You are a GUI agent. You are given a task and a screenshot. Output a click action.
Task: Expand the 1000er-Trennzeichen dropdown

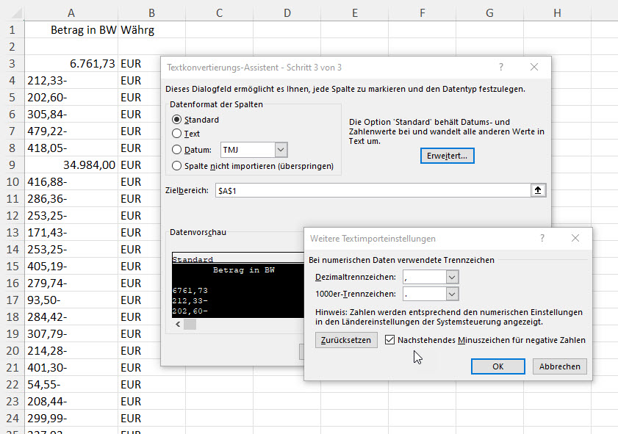pyautogui.click(x=452, y=294)
